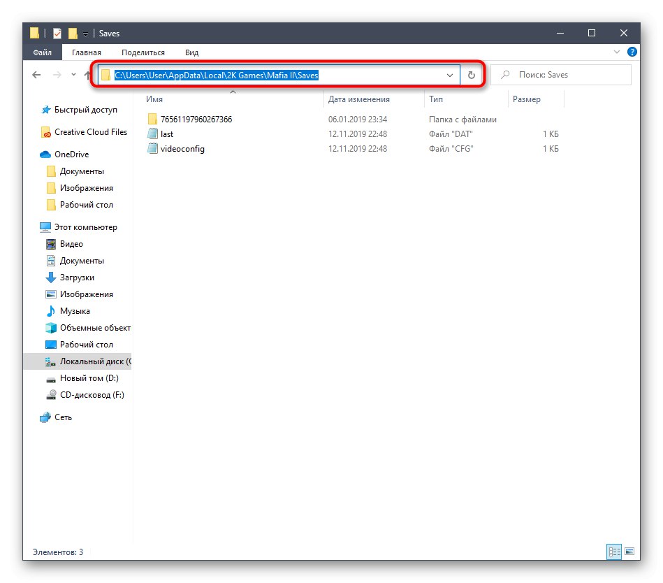Select folder 76561197960267366
663x583 pixels.
pyautogui.click(x=196, y=120)
